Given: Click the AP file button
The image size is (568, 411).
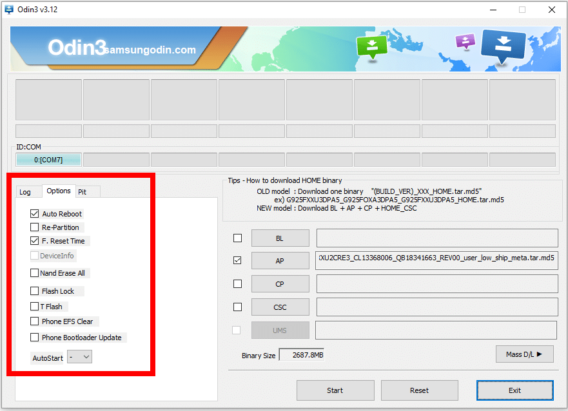Looking at the screenshot, I should coord(280,260).
